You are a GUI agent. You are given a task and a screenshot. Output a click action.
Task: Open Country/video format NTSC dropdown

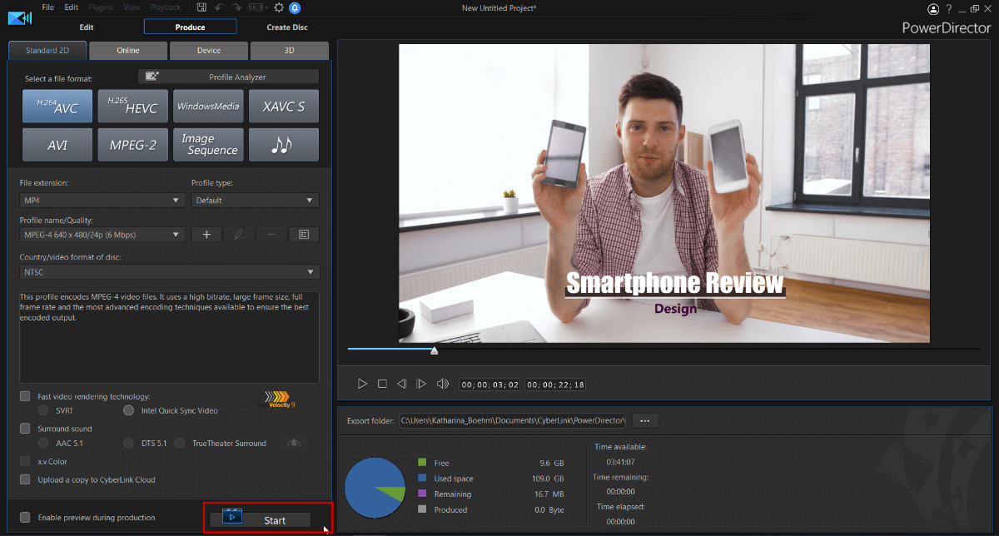click(169, 272)
